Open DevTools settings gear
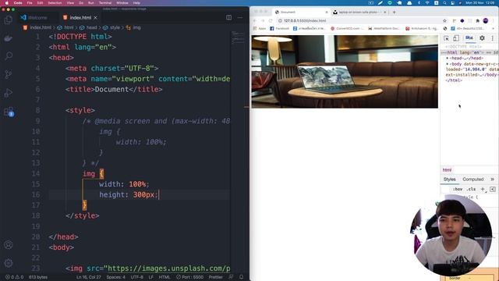Viewport: 499px width, 281px height. (x=482, y=38)
